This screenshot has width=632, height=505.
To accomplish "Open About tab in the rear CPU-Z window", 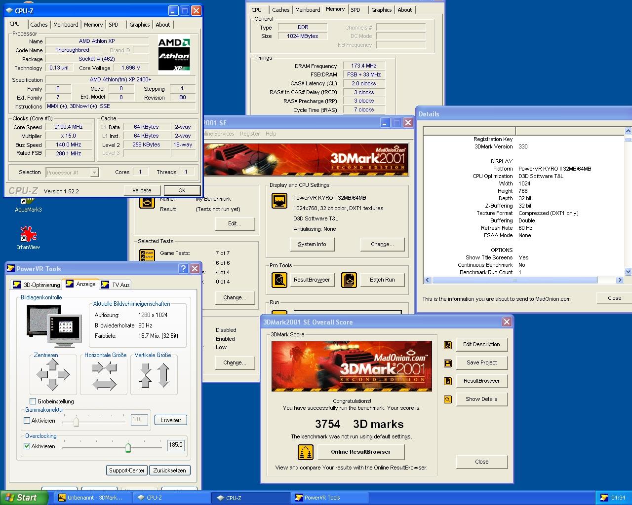I will pos(405,10).
